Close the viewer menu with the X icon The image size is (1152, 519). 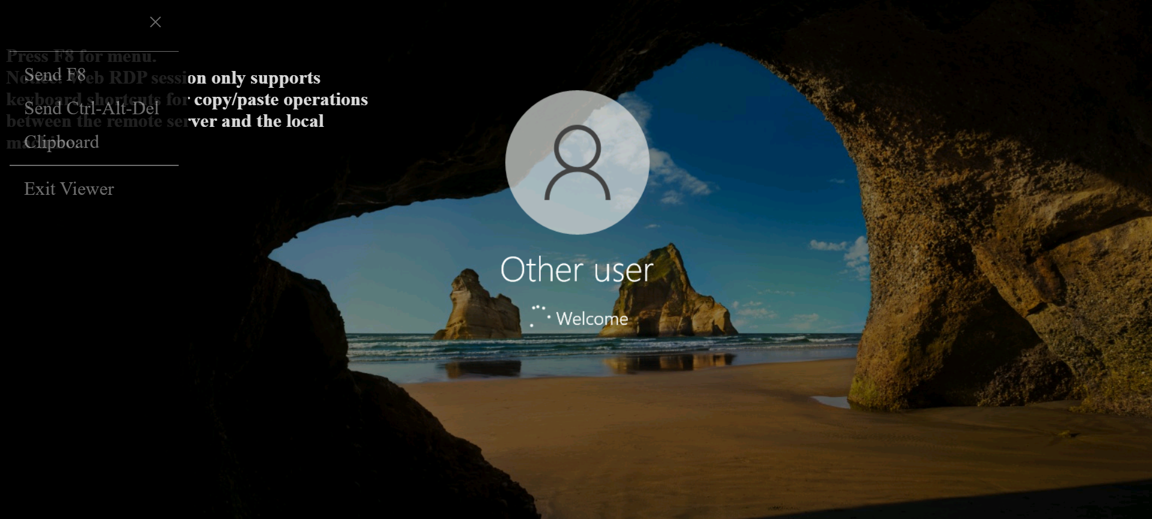[155, 22]
